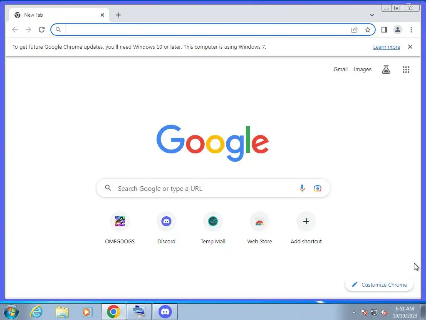The width and height of the screenshot is (426, 320).
Task: Open the taskbar clock showing 6:51 AM
Action: point(405,312)
